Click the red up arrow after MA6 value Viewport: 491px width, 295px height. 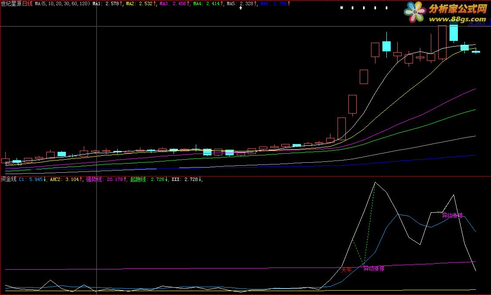click(x=289, y=4)
